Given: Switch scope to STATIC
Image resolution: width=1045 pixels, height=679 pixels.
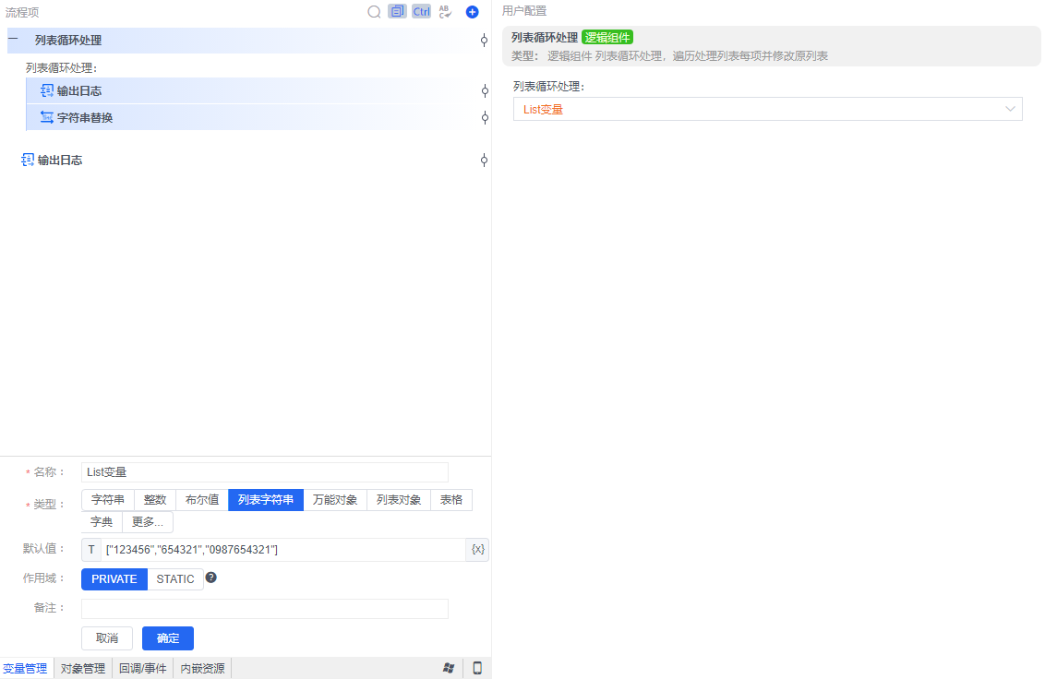Looking at the screenshot, I should pos(175,578).
